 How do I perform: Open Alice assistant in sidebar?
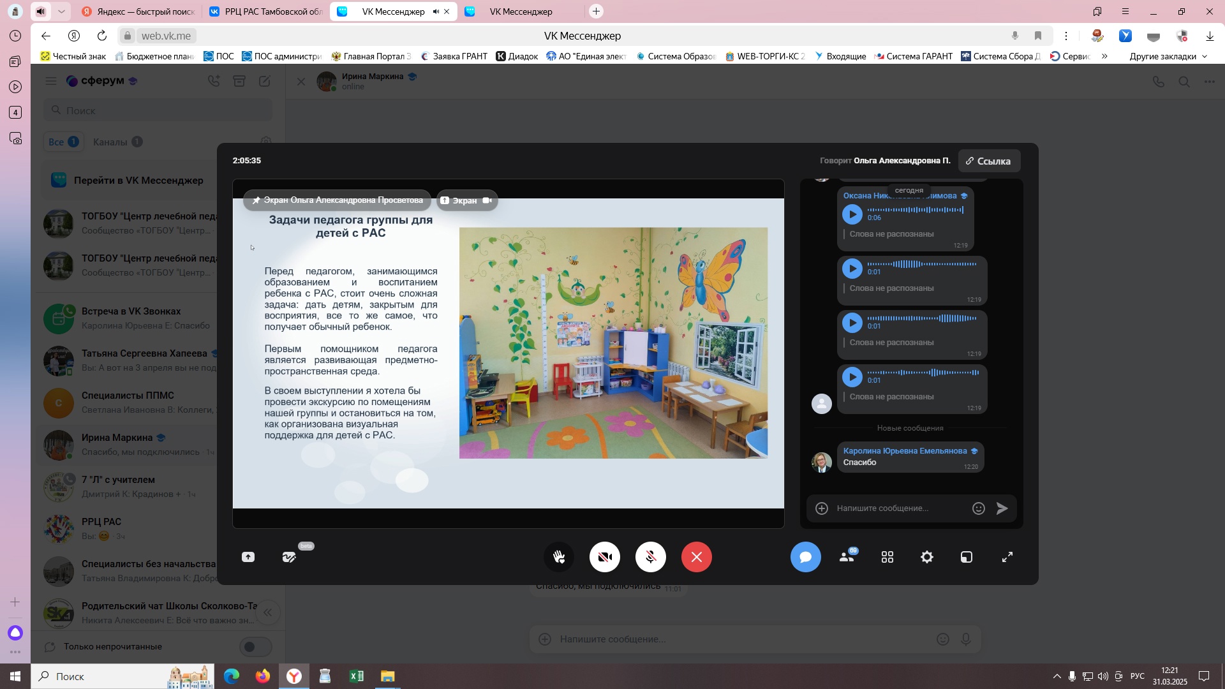[15, 633]
